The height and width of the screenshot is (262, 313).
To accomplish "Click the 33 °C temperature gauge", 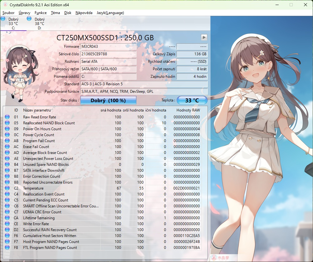I will pos(192,100).
